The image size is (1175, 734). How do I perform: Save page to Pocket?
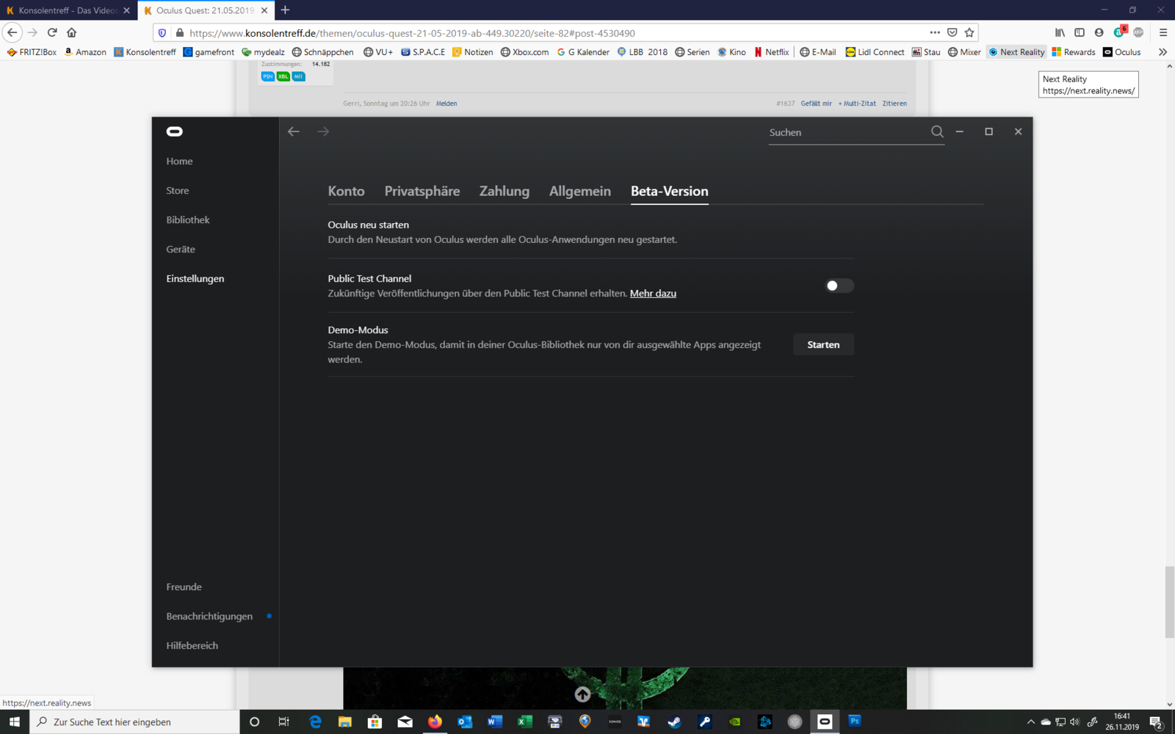952,32
